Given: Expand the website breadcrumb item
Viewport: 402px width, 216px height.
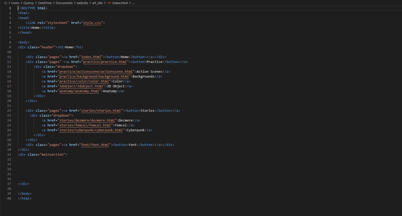Looking at the screenshot, I should (82, 3).
